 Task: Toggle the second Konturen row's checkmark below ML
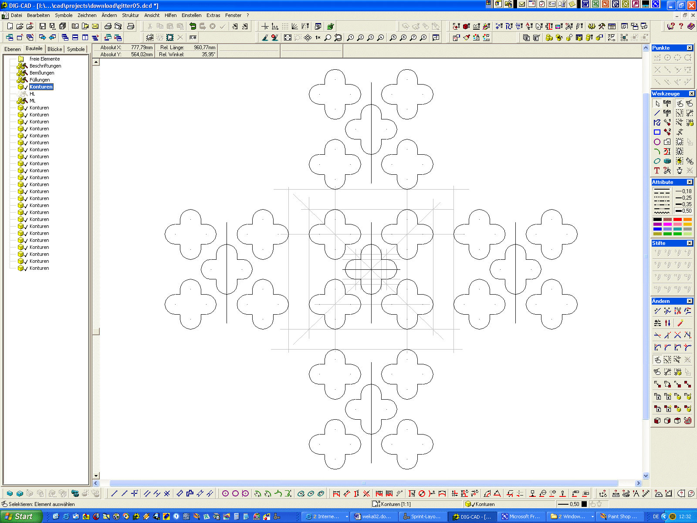pyautogui.click(x=26, y=115)
